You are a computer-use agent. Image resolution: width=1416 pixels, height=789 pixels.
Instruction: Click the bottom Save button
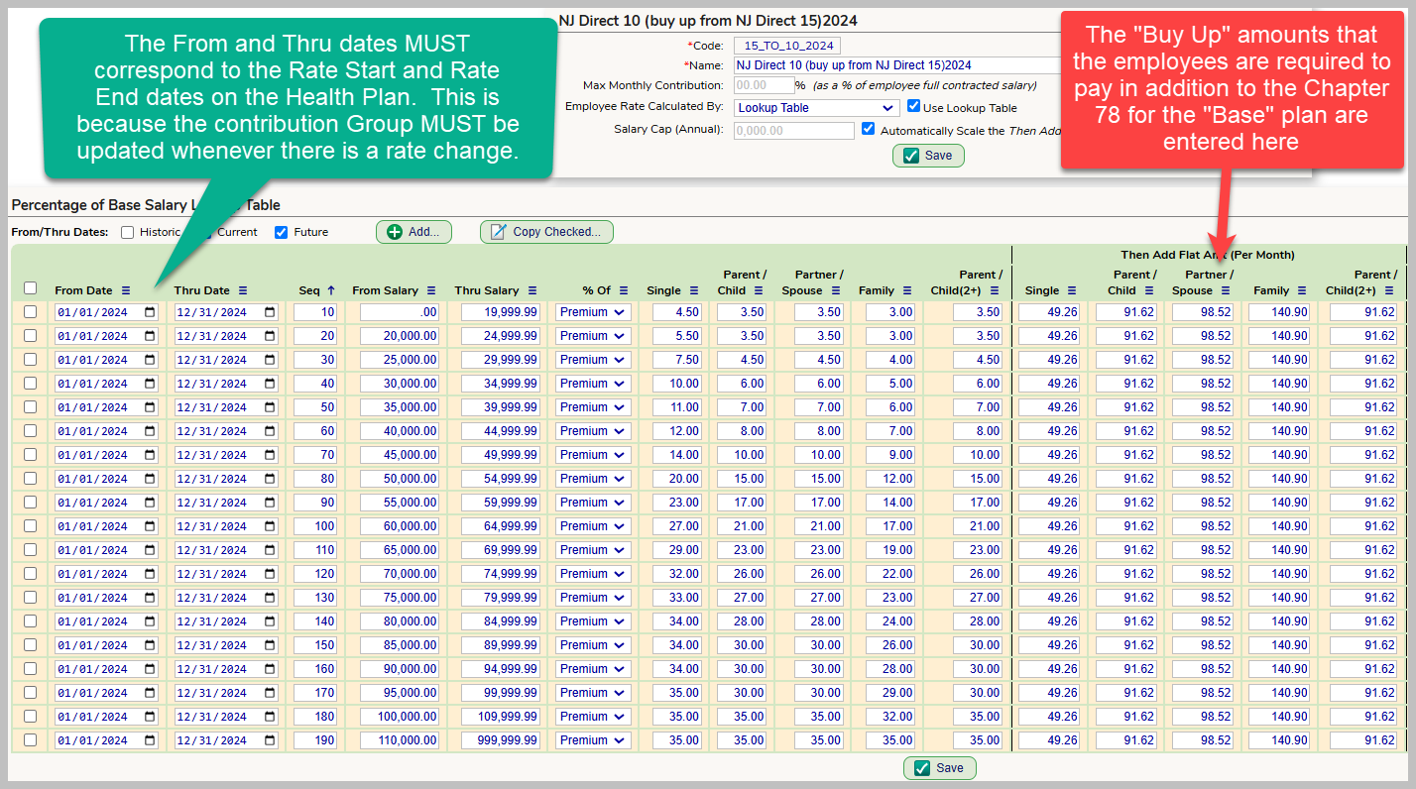(x=939, y=768)
